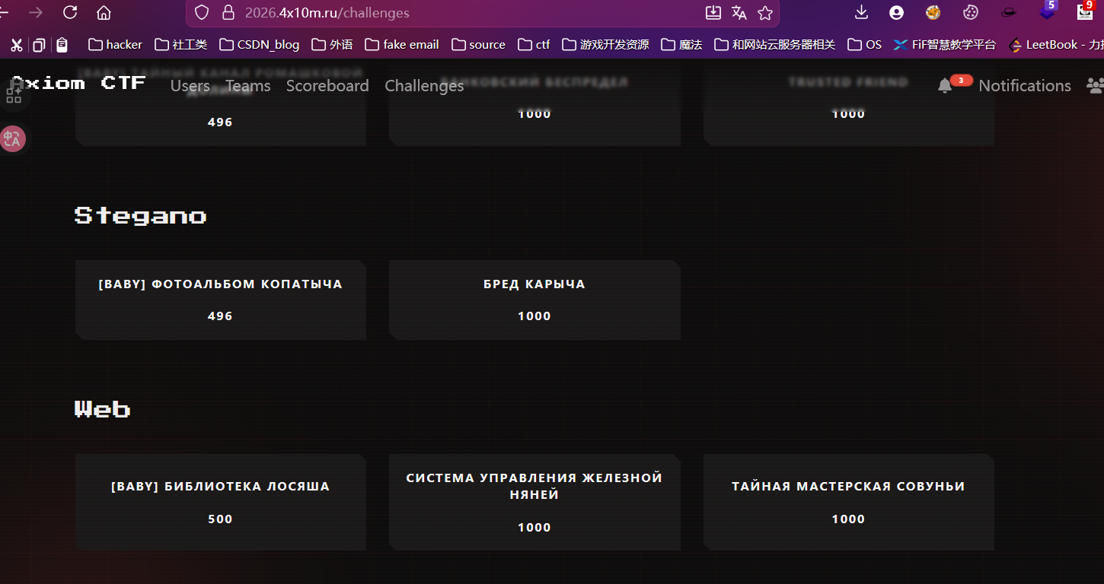Open the hacker bookmarks folder
The height and width of the screenshot is (584, 1104).
[115, 45]
